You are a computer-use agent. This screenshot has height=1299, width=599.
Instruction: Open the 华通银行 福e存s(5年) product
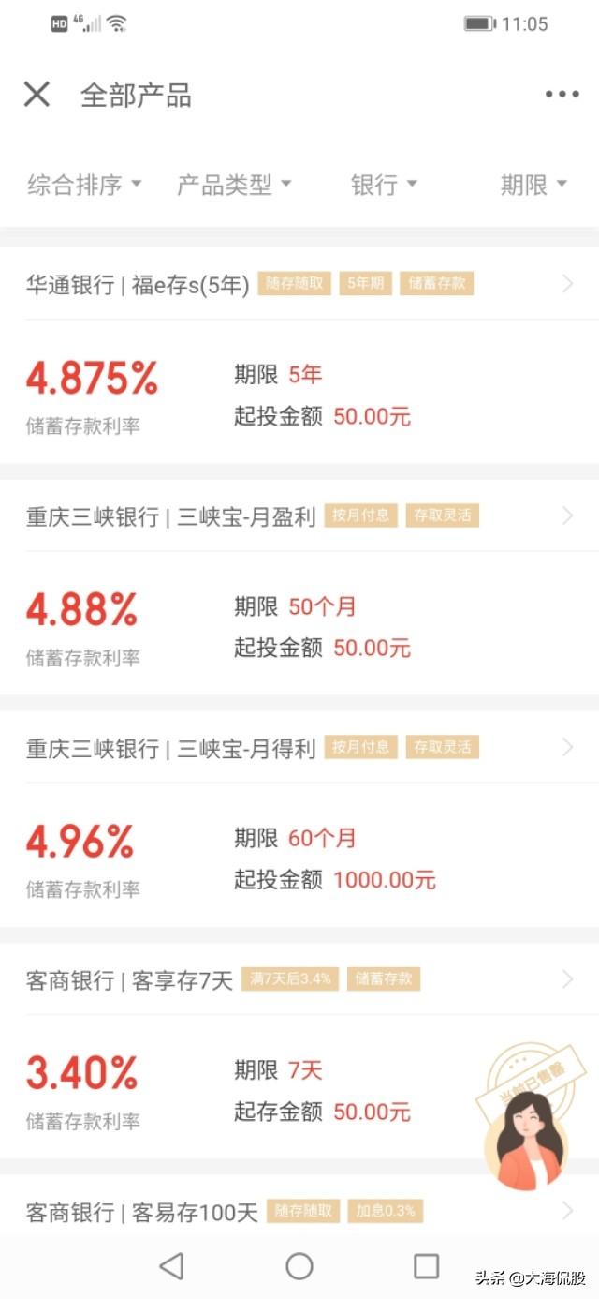pos(138,285)
